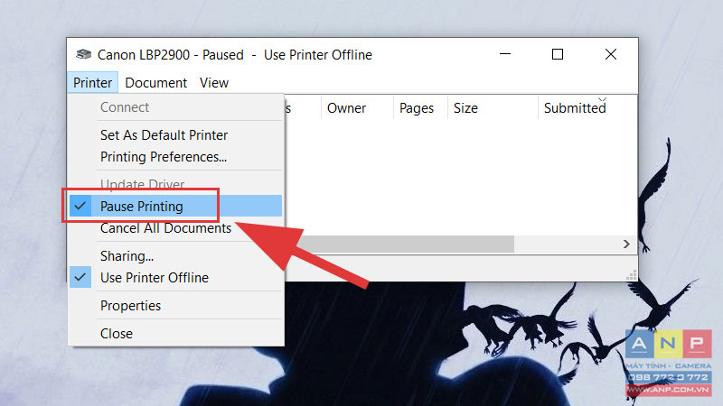Screen dimensions: 723x406
Task: Open the Document menu
Action: coord(155,83)
